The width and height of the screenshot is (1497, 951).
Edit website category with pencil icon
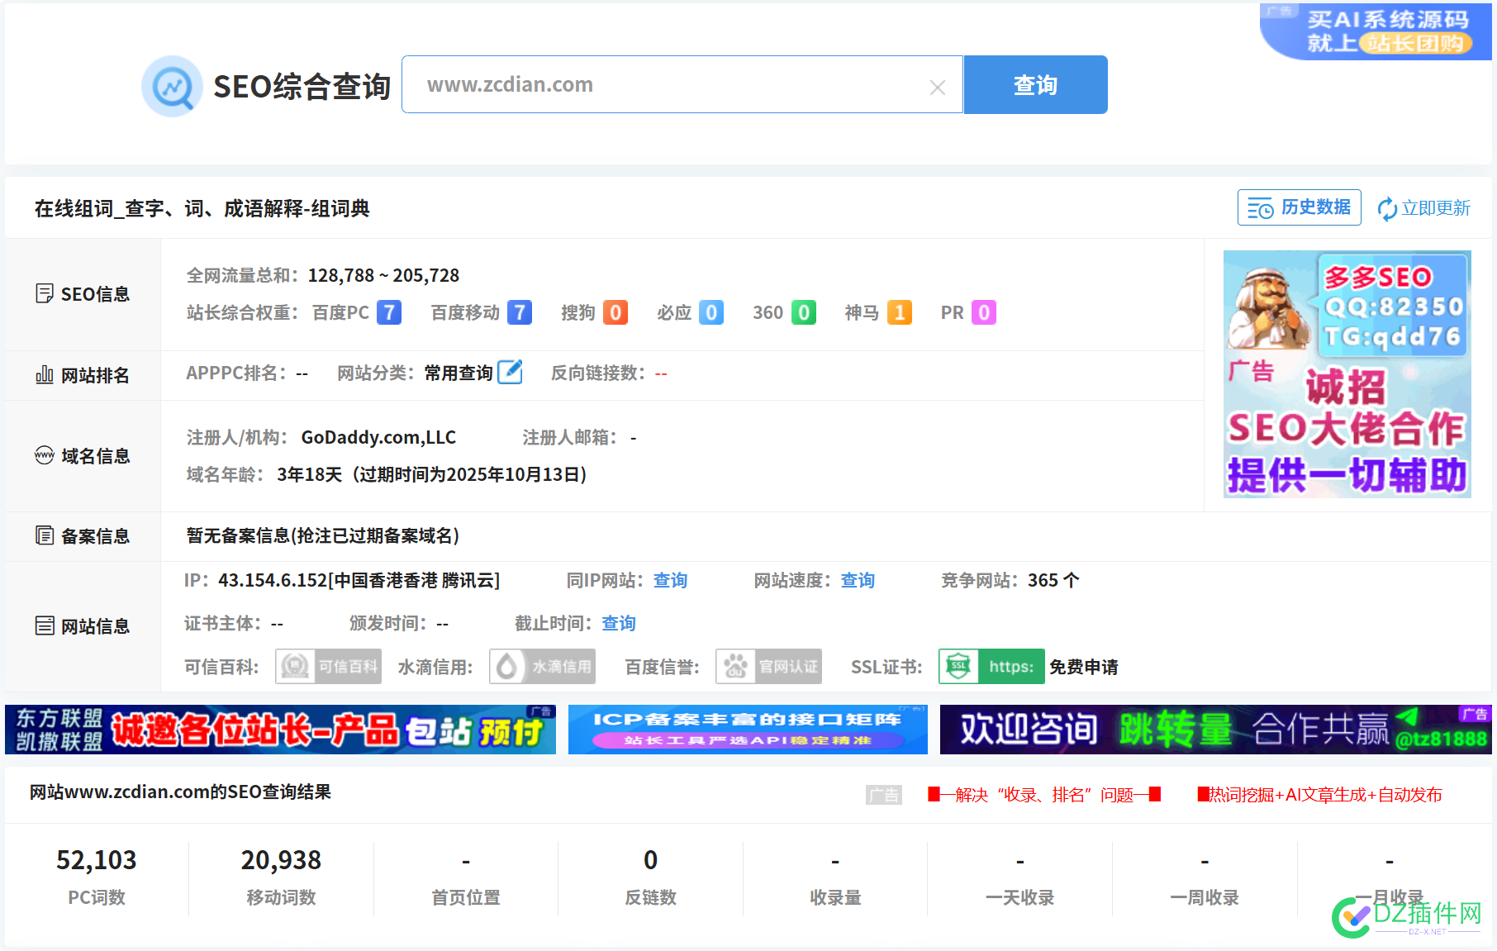click(511, 373)
